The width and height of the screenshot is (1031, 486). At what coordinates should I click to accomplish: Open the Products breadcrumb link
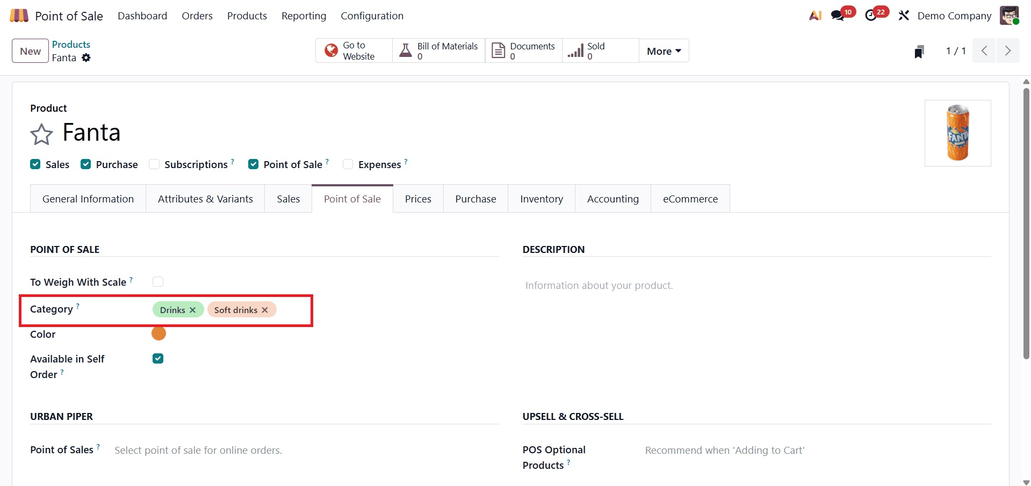point(71,44)
